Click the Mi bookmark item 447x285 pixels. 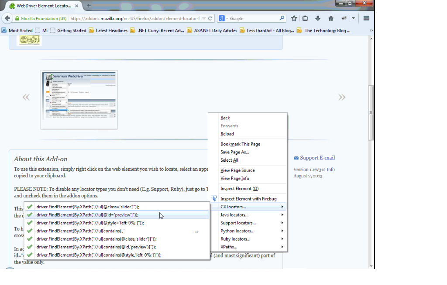(x=41, y=31)
